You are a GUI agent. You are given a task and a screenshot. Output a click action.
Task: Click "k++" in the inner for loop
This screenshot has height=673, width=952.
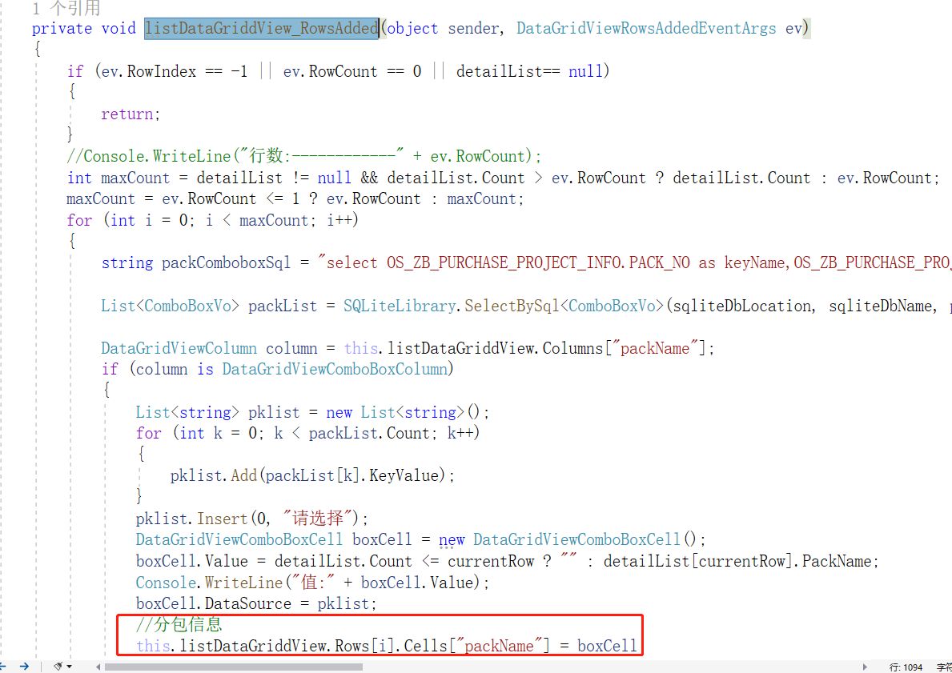coord(460,433)
